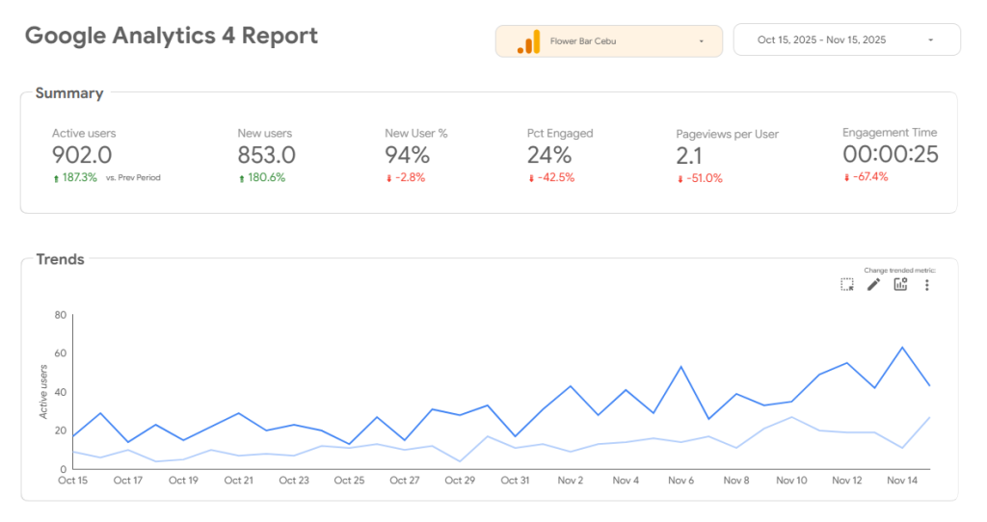Click the Google Analytics 4 Report title

click(x=172, y=37)
